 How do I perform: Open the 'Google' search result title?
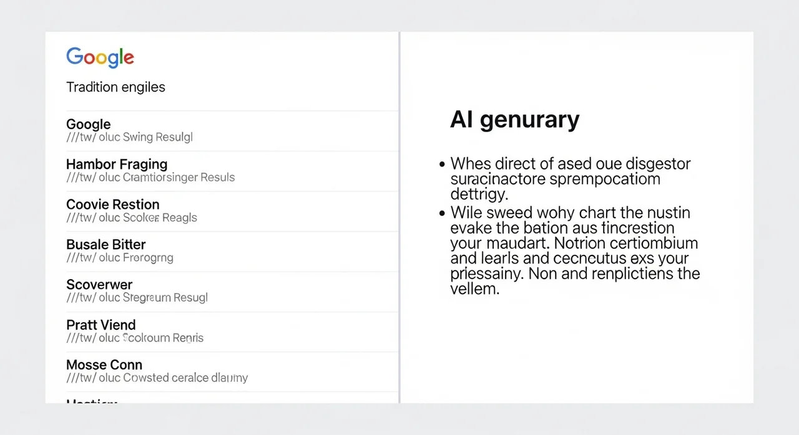coord(88,124)
